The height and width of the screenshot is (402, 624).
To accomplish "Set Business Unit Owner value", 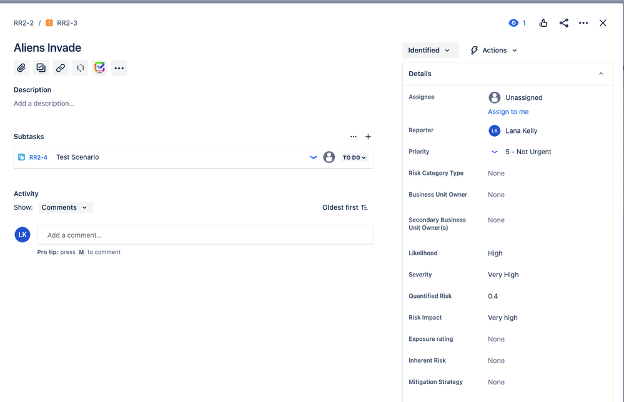I will click(x=496, y=194).
